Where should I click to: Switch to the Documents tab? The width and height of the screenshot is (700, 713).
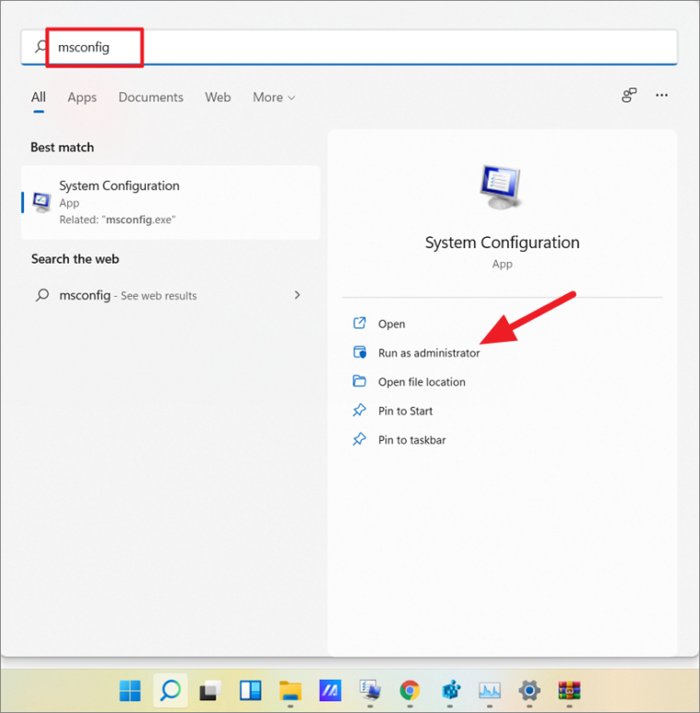click(151, 97)
